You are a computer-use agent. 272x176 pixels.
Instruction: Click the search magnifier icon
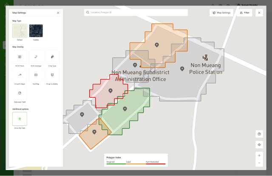click(88, 12)
